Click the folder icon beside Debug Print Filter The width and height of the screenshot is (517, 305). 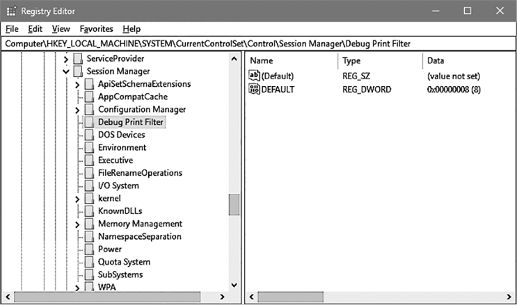click(88, 122)
